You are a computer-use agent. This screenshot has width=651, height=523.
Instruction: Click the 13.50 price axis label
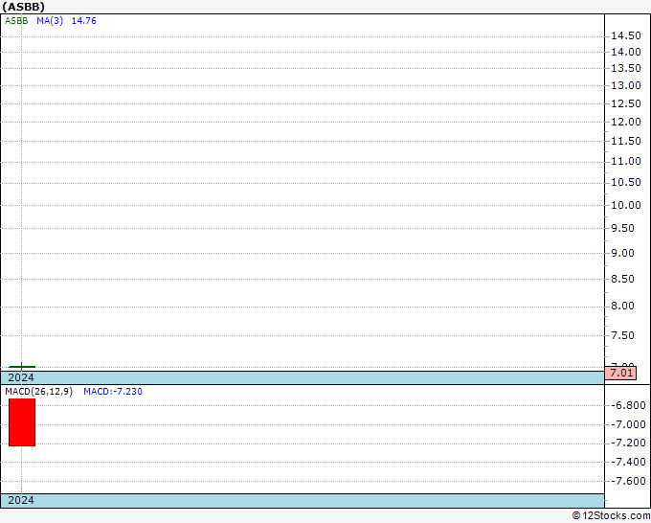tap(626, 68)
